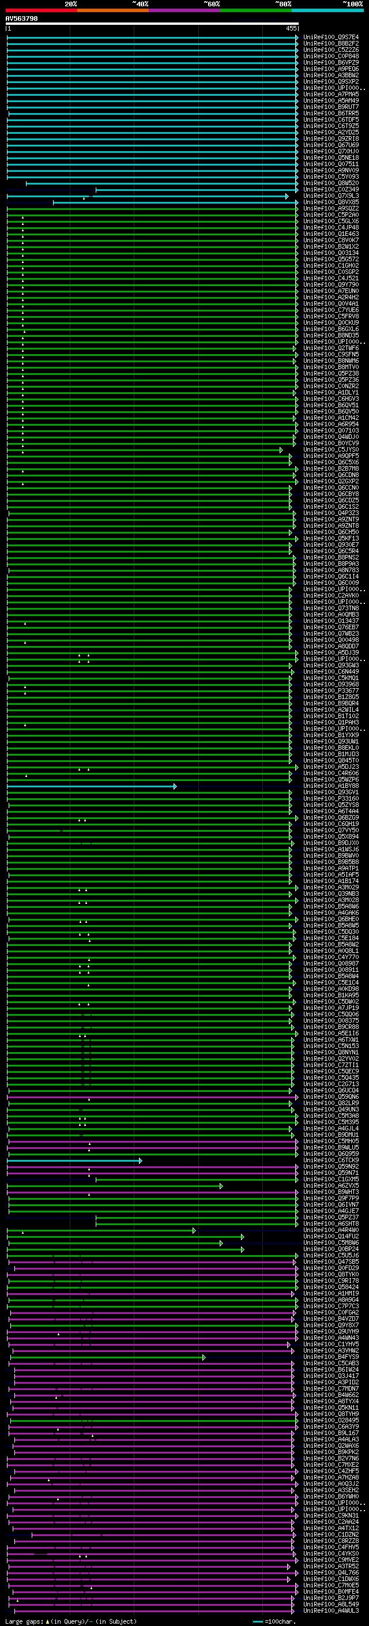369x1626 pixels.
Task: Select hit UniRef100_A4R4W0
Action: 331,1231
